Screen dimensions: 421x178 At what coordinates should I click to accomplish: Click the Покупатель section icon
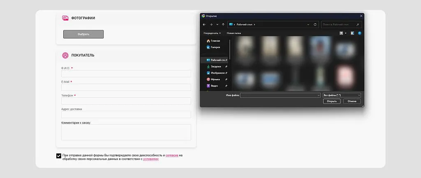(65, 55)
